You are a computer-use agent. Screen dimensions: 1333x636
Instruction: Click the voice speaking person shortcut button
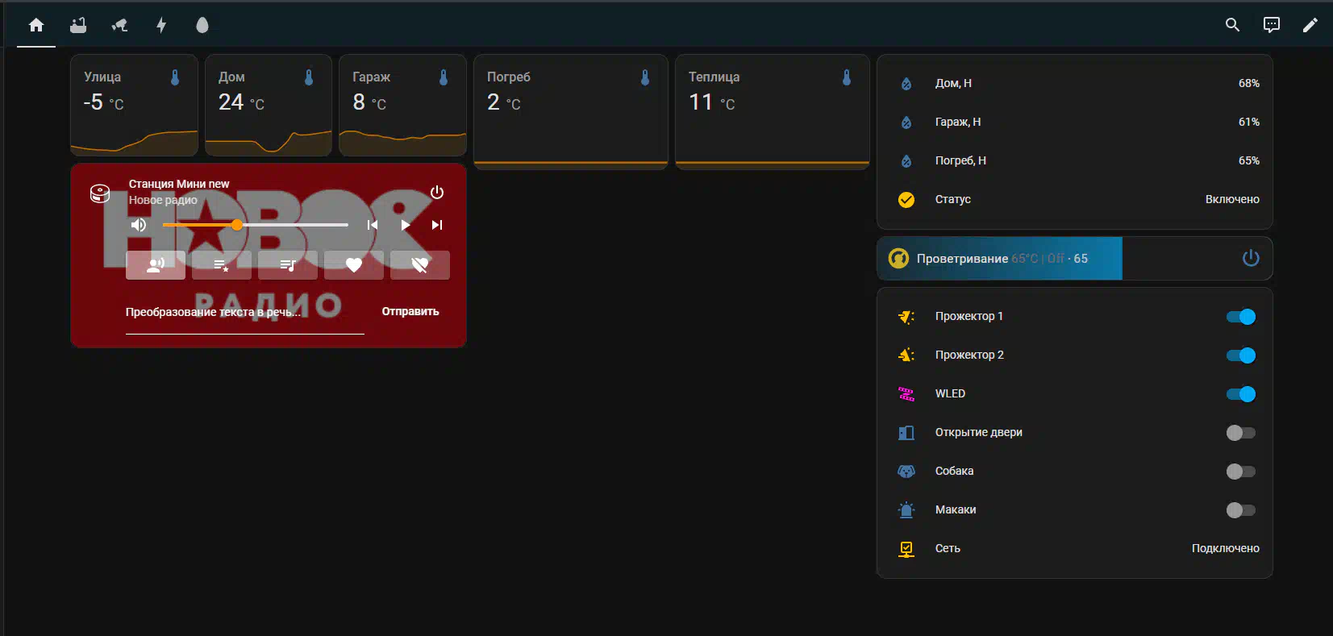coord(156,264)
